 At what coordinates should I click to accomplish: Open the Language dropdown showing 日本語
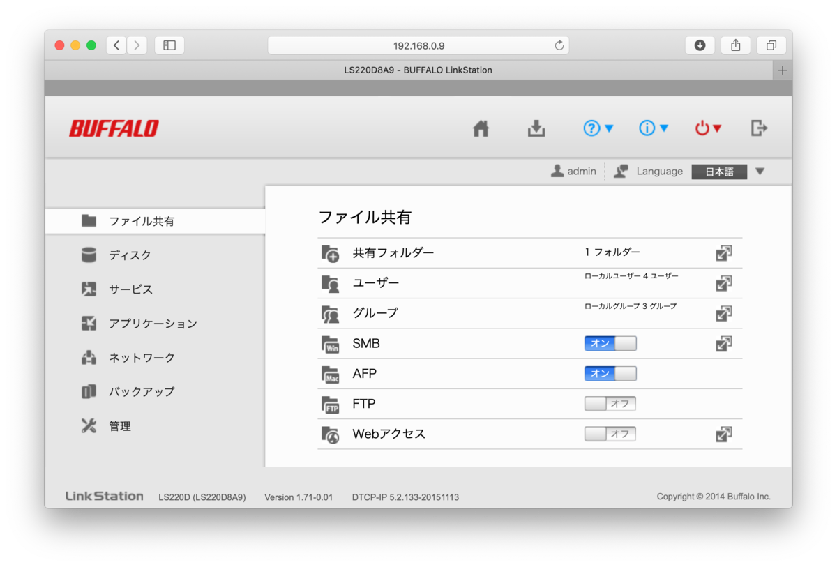click(x=728, y=172)
